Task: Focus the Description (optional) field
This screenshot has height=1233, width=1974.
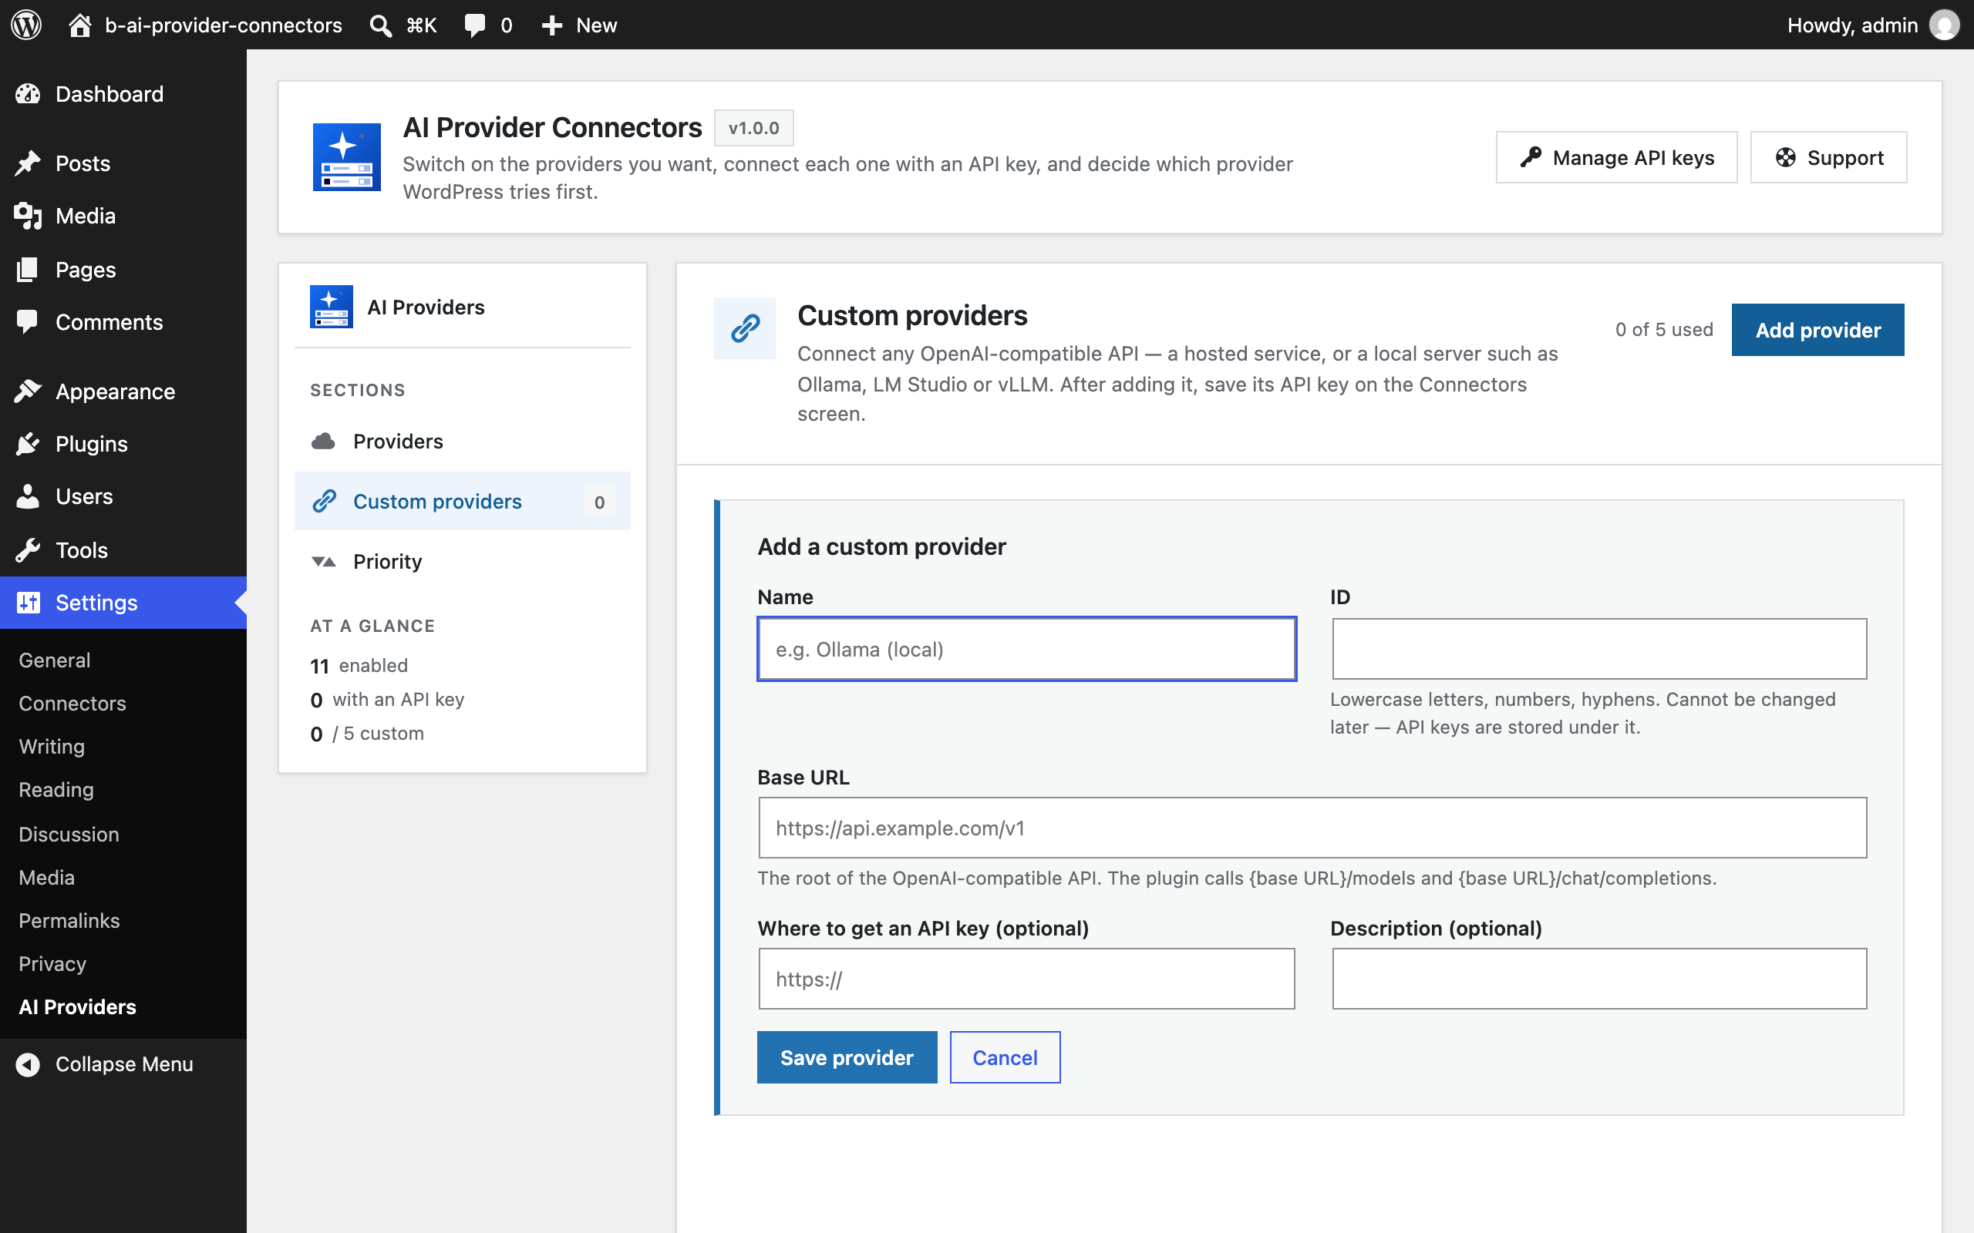Action: (1598, 979)
